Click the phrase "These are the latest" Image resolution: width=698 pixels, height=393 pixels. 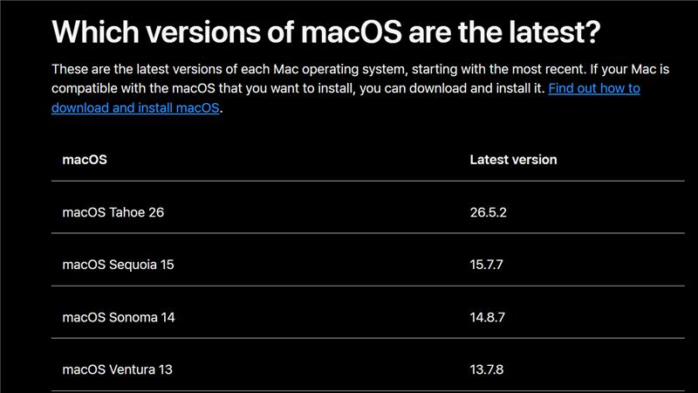click(111, 69)
